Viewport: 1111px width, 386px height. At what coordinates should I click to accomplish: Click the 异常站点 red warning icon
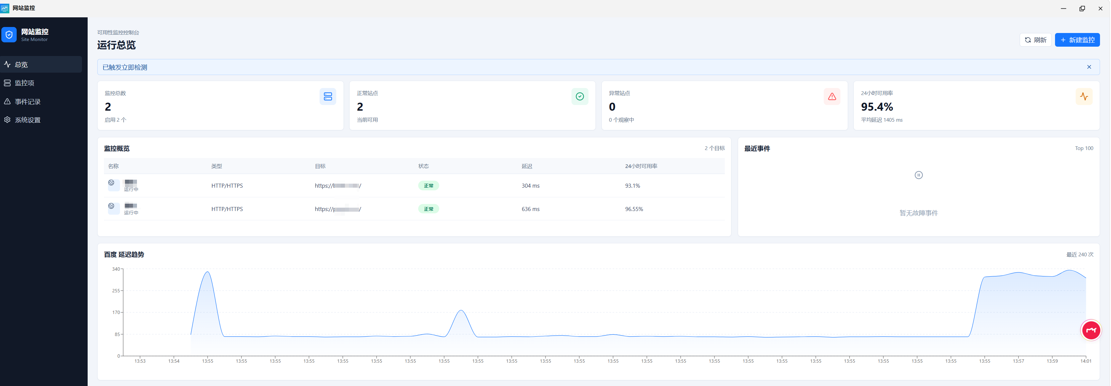(x=832, y=97)
